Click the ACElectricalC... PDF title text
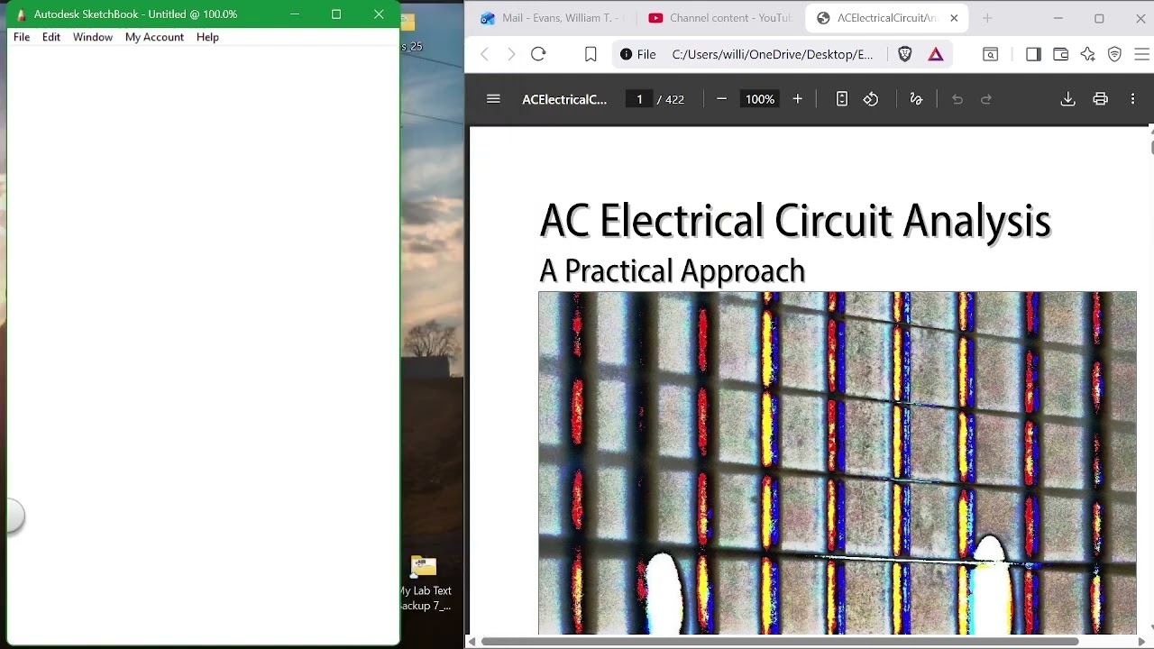 tap(564, 99)
